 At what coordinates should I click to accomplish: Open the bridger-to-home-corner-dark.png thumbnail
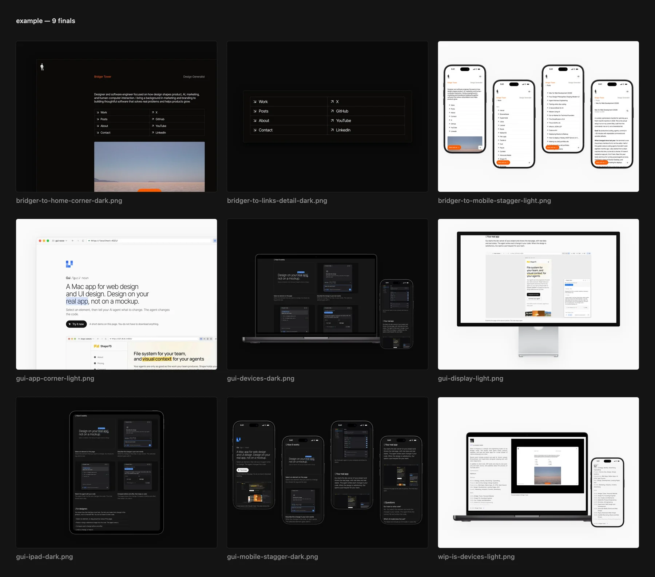116,116
